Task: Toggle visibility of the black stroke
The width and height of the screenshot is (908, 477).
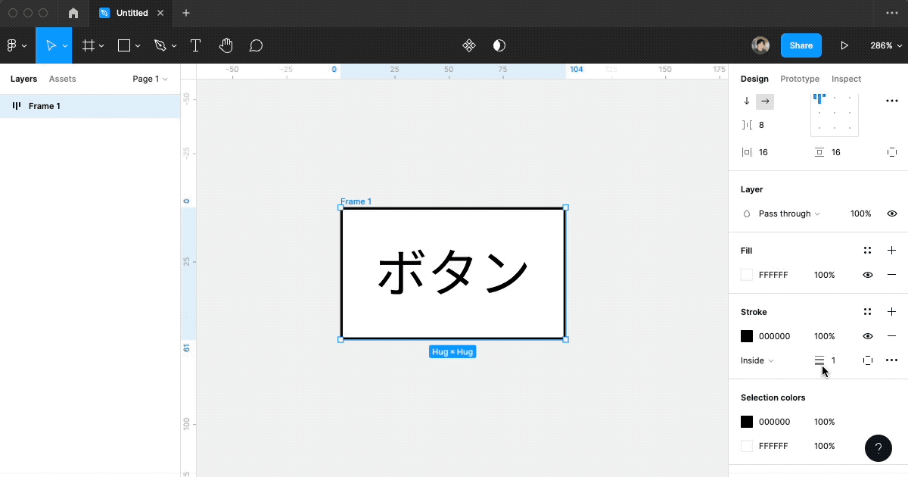Action: click(x=868, y=335)
